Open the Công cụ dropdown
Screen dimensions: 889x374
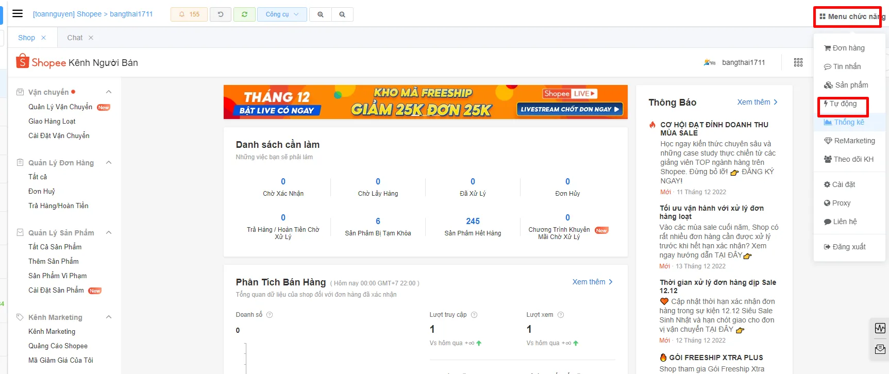pos(282,14)
